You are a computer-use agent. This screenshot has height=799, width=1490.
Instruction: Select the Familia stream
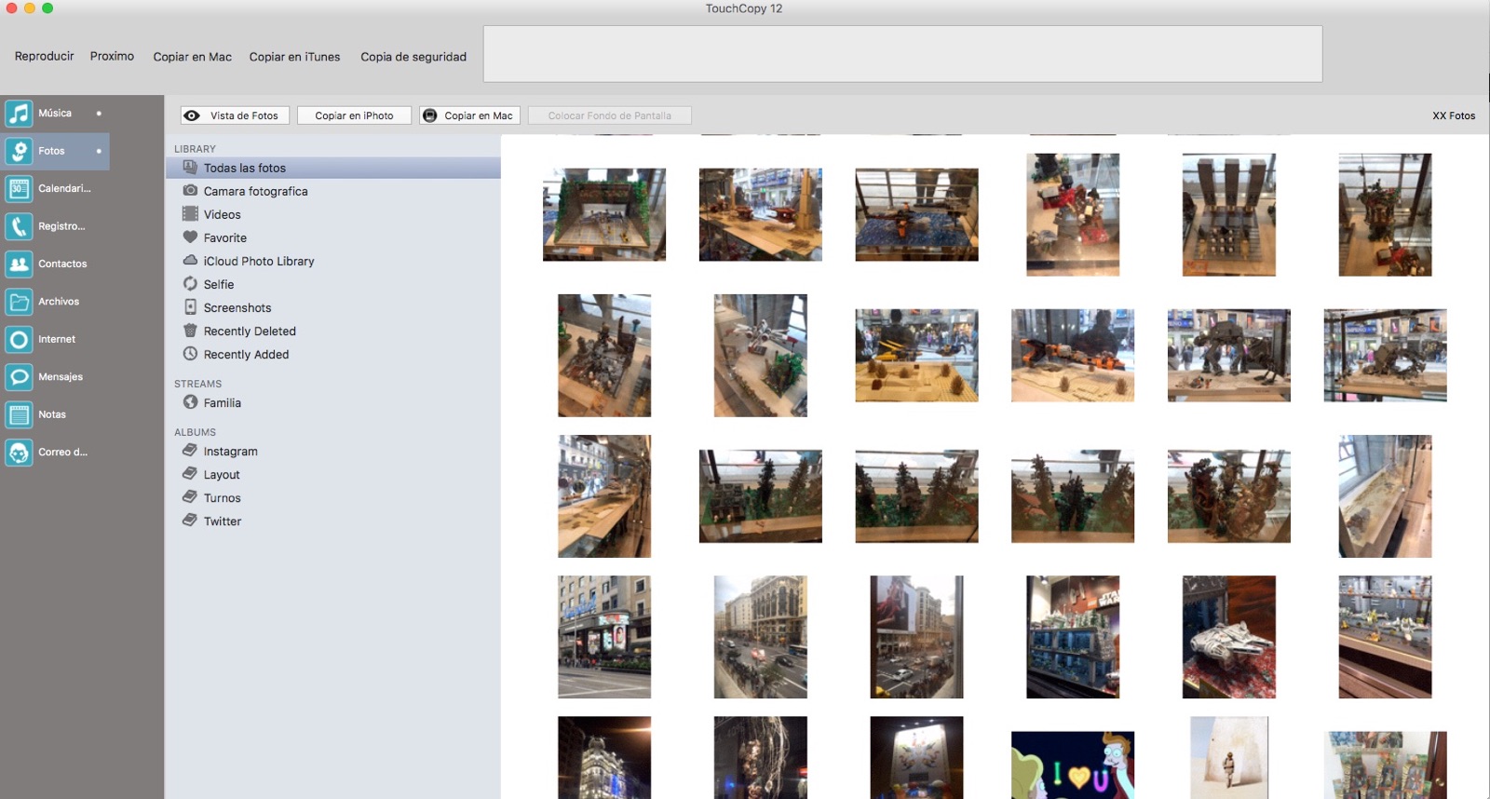click(x=222, y=403)
